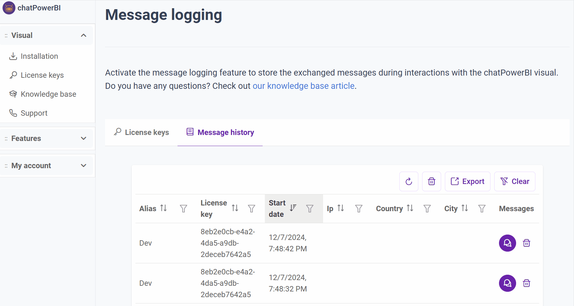The image size is (574, 306).
Task: Collapse the Visual sidebar section
Action: 47,35
